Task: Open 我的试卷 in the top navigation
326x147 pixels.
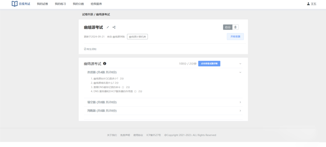Action: [x=42, y=4]
